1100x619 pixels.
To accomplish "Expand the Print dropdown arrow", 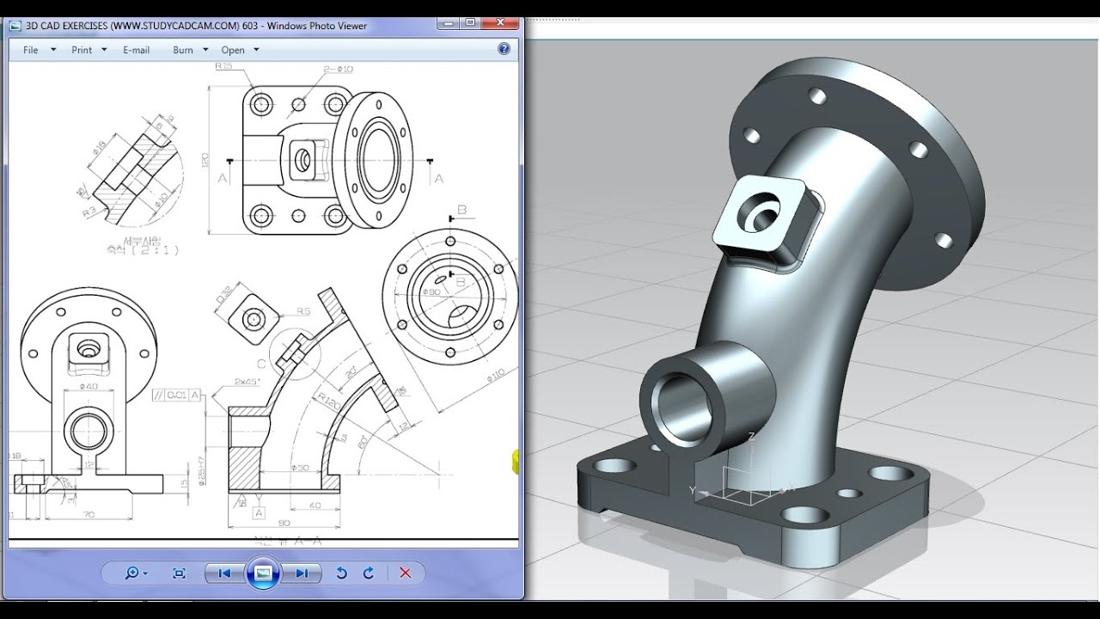I will [104, 50].
